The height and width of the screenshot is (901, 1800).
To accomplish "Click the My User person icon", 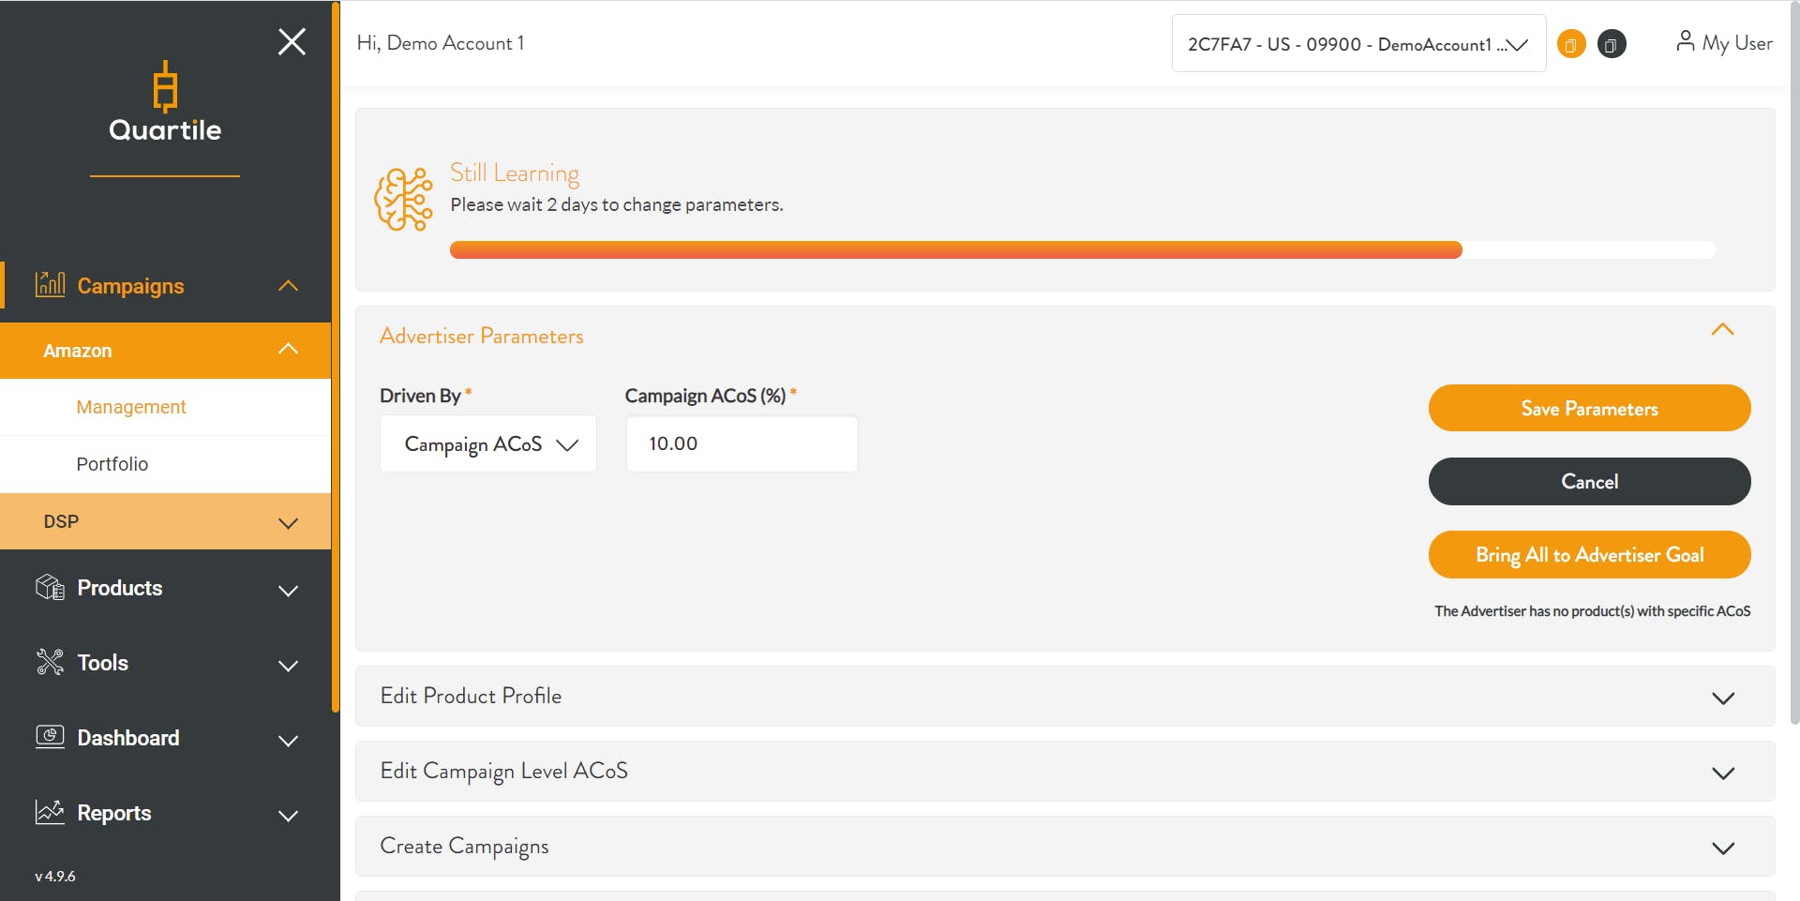I will point(1685,41).
